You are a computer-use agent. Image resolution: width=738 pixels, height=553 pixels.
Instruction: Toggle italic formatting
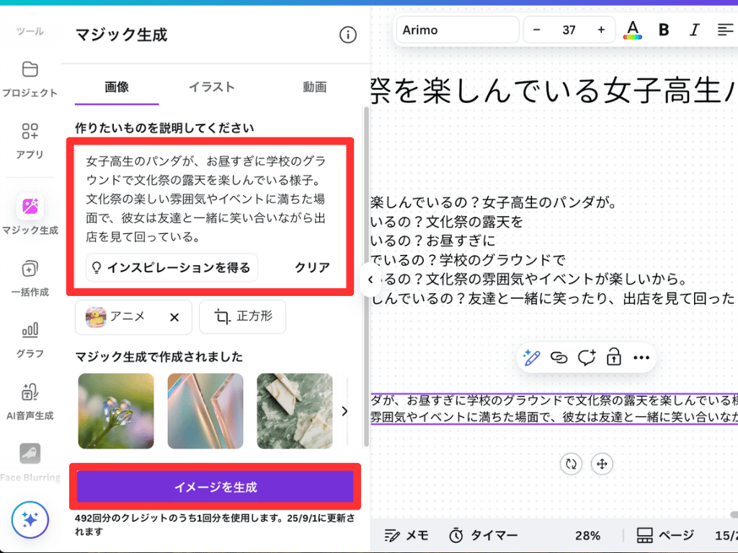pos(694,30)
